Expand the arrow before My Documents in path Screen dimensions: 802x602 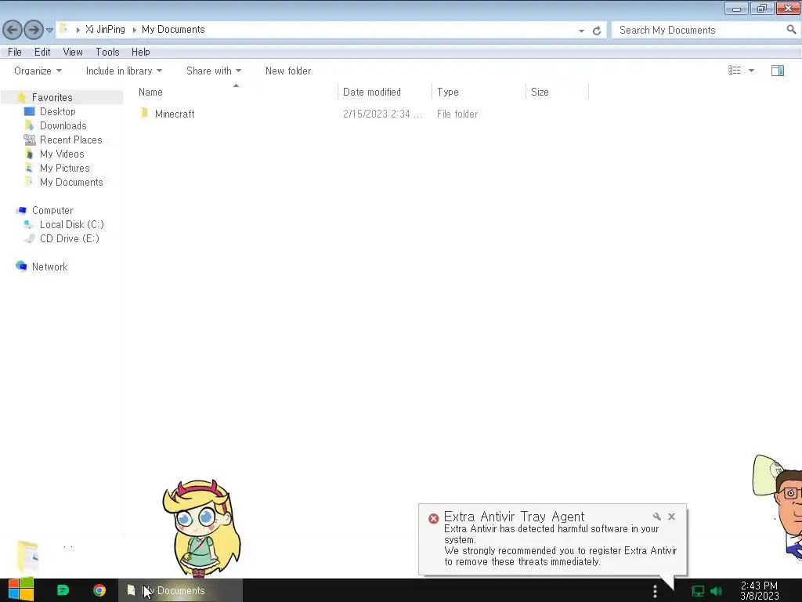(x=134, y=30)
